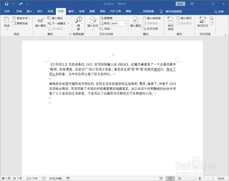Viewport: 229px width, 181px height.
Task: Click the word count 215 个字
Action: pyautogui.click(x=32, y=178)
